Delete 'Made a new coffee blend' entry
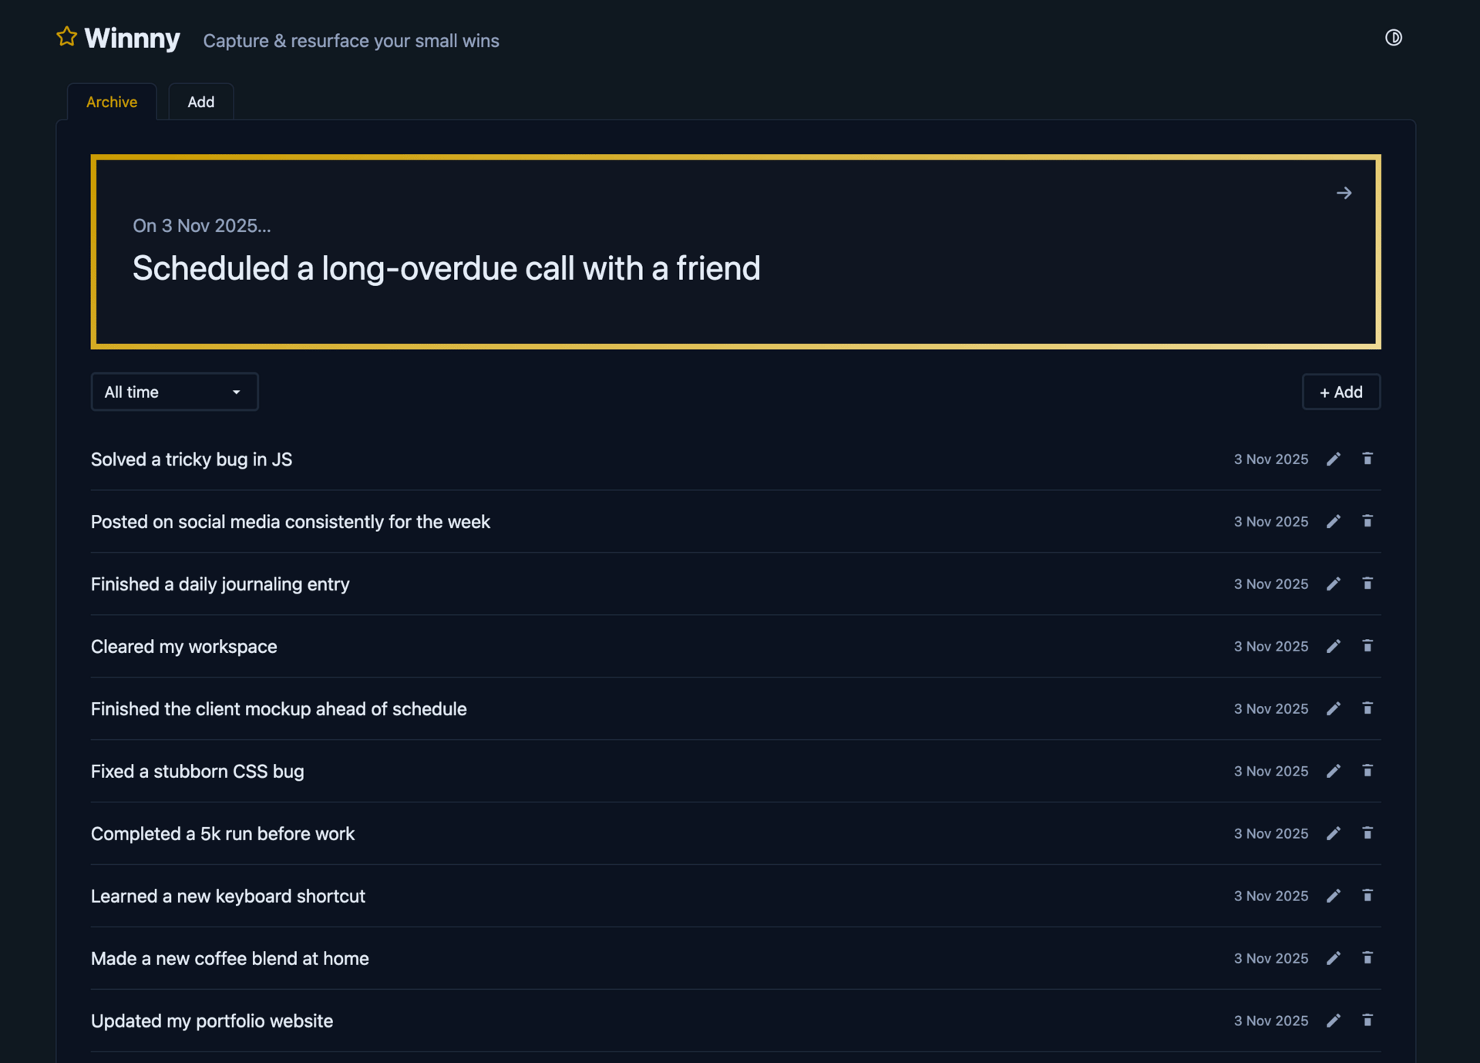 (x=1367, y=959)
